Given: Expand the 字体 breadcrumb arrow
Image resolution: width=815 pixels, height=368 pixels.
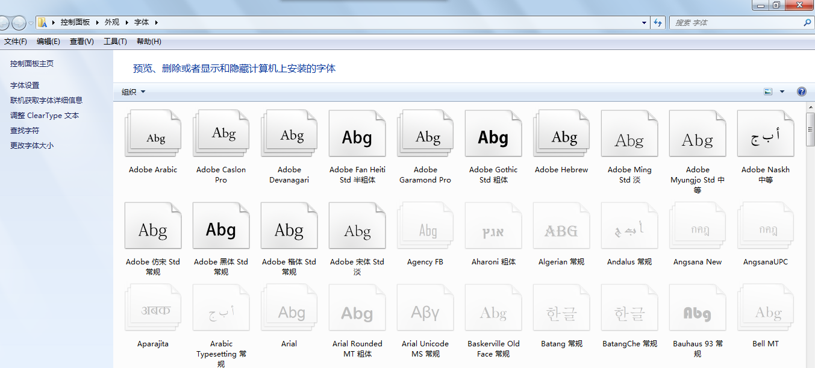Looking at the screenshot, I should [157, 22].
